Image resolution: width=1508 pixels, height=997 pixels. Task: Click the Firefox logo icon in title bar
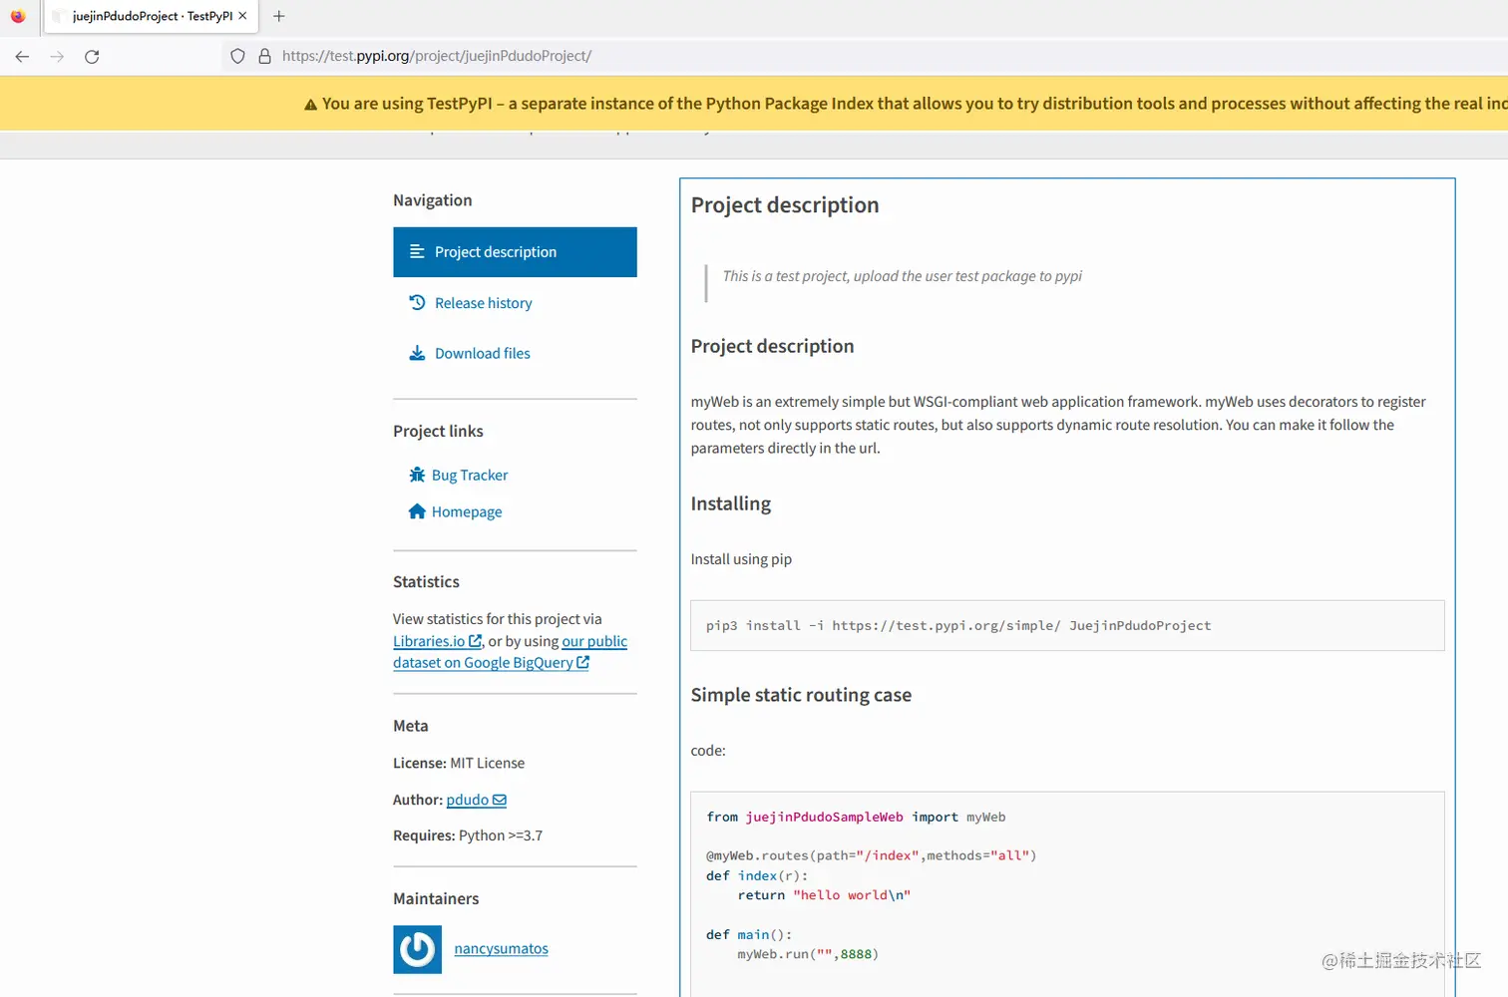pyautogui.click(x=18, y=16)
